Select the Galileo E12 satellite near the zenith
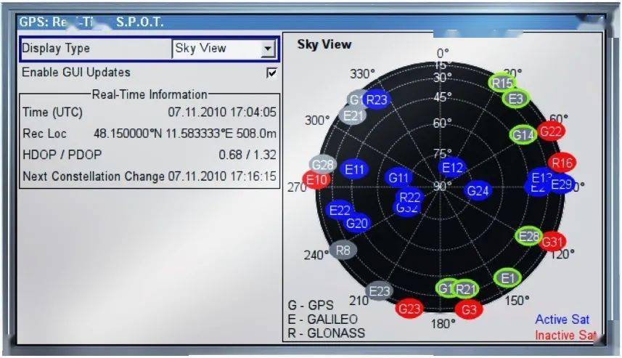The width and height of the screenshot is (622, 358). coord(452,168)
